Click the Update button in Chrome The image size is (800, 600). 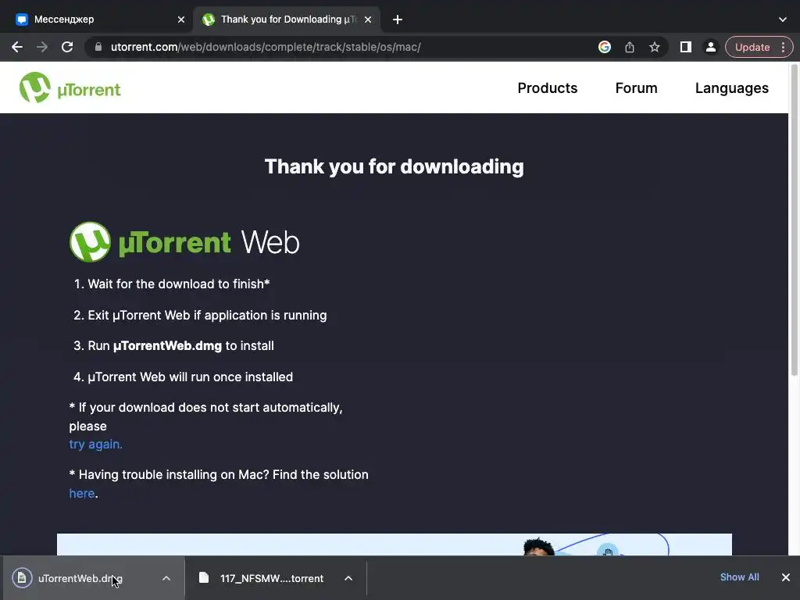click(752, 47)
